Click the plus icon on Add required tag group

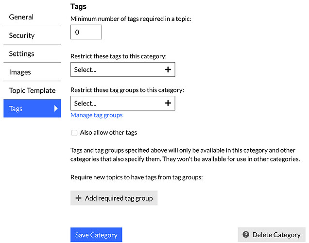[x=78, y=198]
